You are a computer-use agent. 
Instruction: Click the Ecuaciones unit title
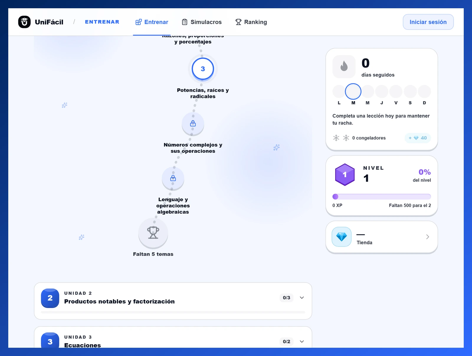click(x=83, y=345)
